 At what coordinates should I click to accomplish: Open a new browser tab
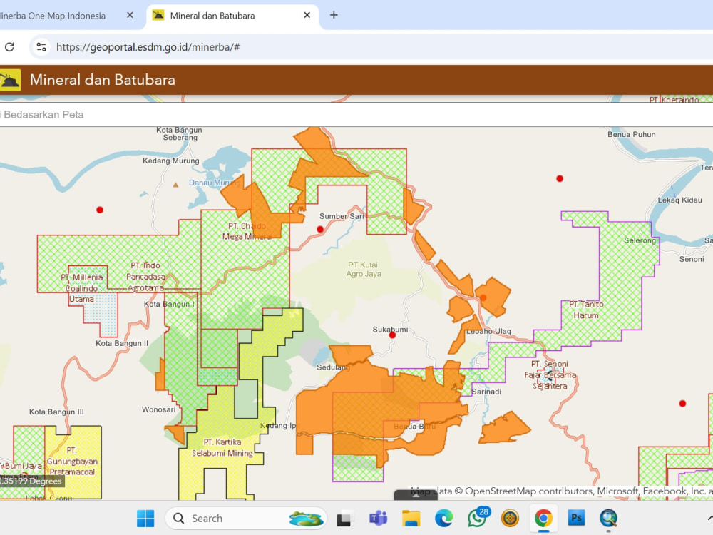coord(334,15)
